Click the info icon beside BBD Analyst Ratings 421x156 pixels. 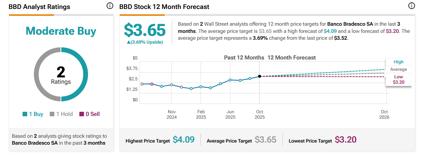[110, 6]
